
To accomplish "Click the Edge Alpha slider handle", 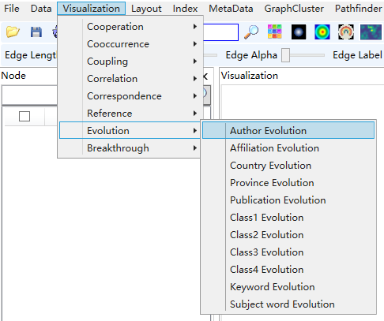I will [285, 55].
